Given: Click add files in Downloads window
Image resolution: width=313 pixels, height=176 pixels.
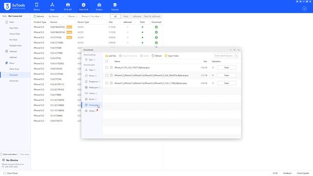Looking at the screenshot, I should coord(111,56).
